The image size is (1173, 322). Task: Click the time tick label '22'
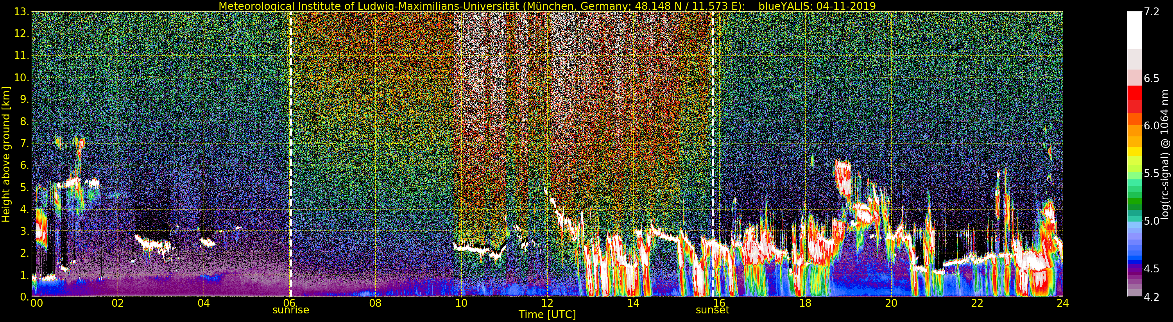coord(977,303)
